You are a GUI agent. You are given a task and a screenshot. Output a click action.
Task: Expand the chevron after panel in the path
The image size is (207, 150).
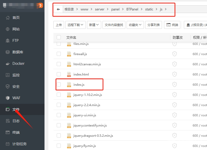point(123,9)
